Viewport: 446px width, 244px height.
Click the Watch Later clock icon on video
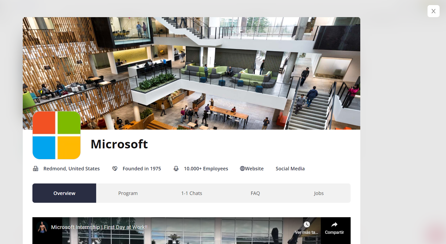[306, 224]
